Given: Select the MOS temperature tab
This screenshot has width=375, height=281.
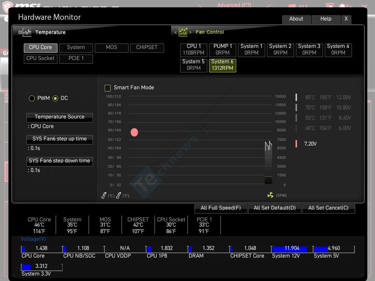Looking at the screenshot, I should 111,48.
